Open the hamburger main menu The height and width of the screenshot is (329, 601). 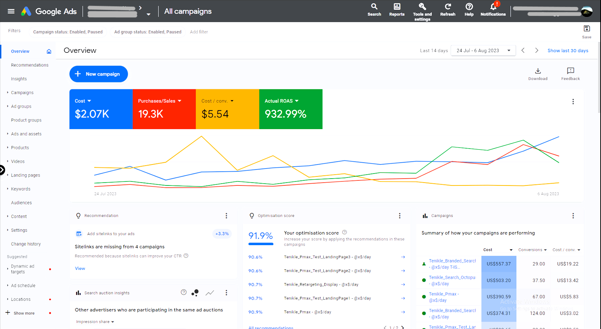(x=11, y=11)
